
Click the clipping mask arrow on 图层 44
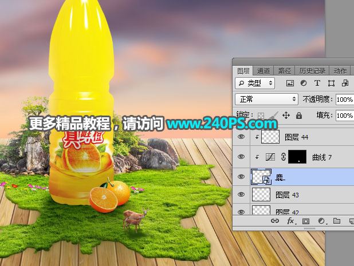click(257, 137)
